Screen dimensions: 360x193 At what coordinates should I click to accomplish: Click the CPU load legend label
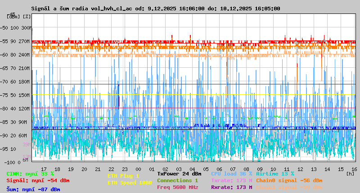click(231, 174)
